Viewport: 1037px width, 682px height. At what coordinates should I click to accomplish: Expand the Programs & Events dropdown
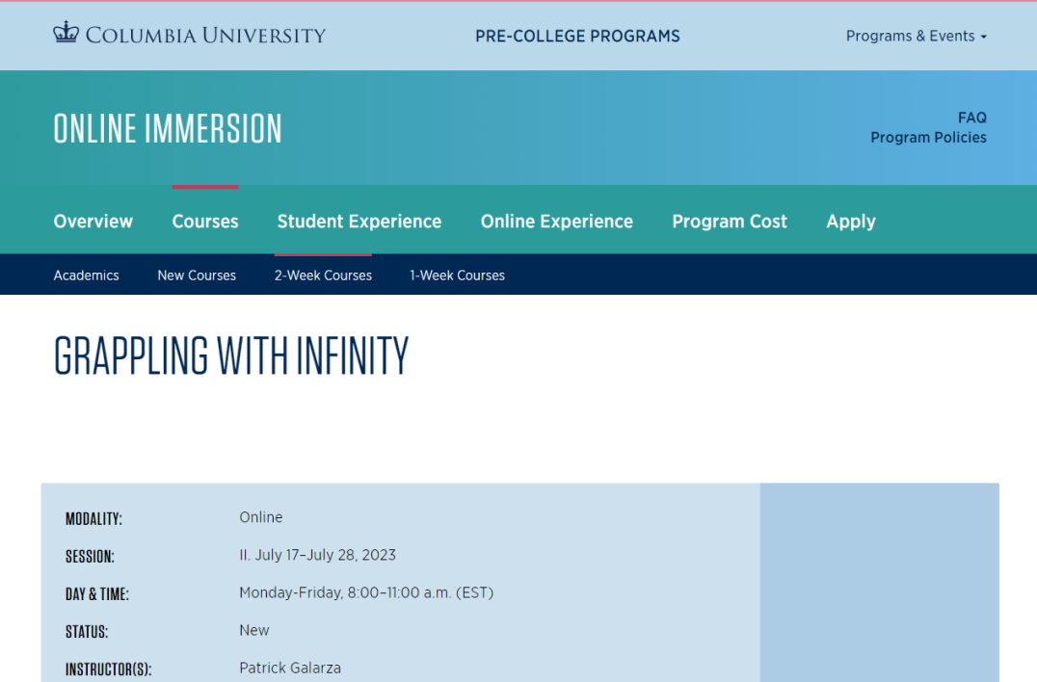click(916, 36)
